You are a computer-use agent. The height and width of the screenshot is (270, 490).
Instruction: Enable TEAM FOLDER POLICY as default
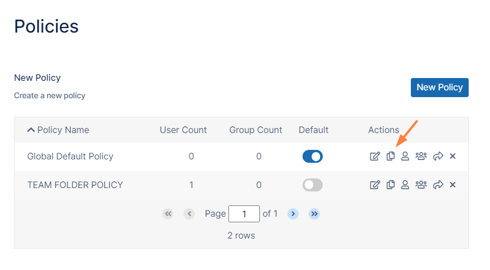pos(313,185)
